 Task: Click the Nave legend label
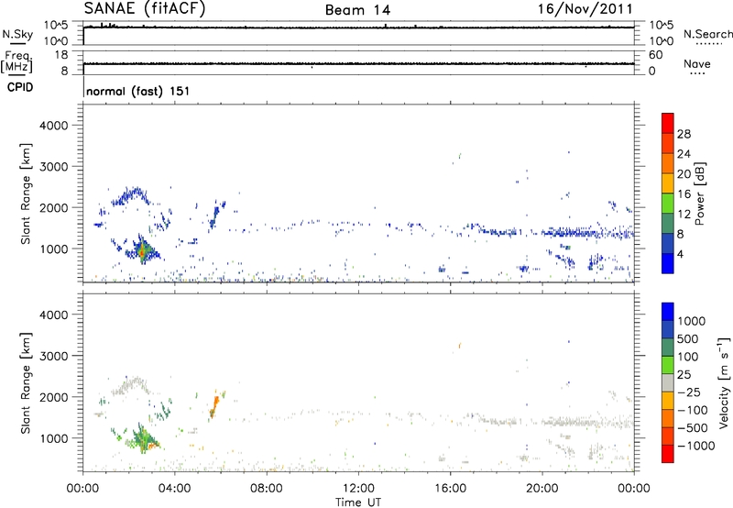click(x=697, y=64)
